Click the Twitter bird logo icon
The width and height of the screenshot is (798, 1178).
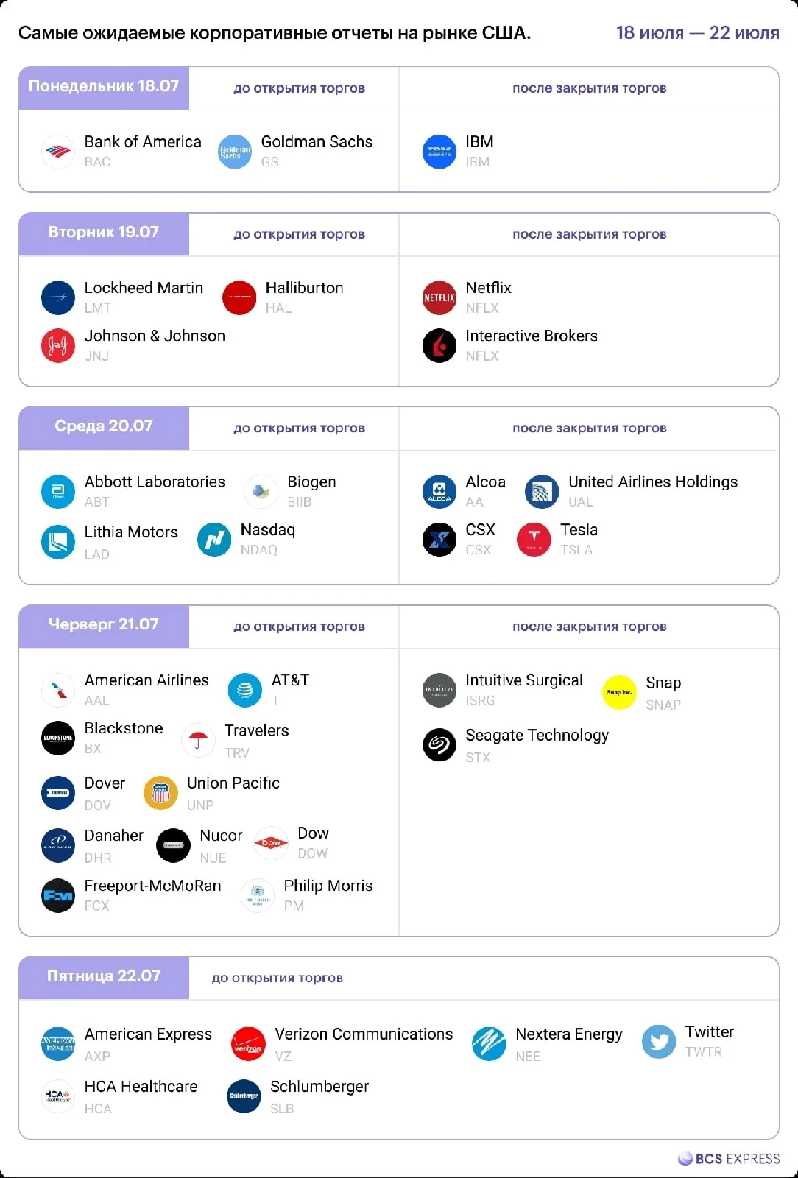click(x=659, y=1042)
